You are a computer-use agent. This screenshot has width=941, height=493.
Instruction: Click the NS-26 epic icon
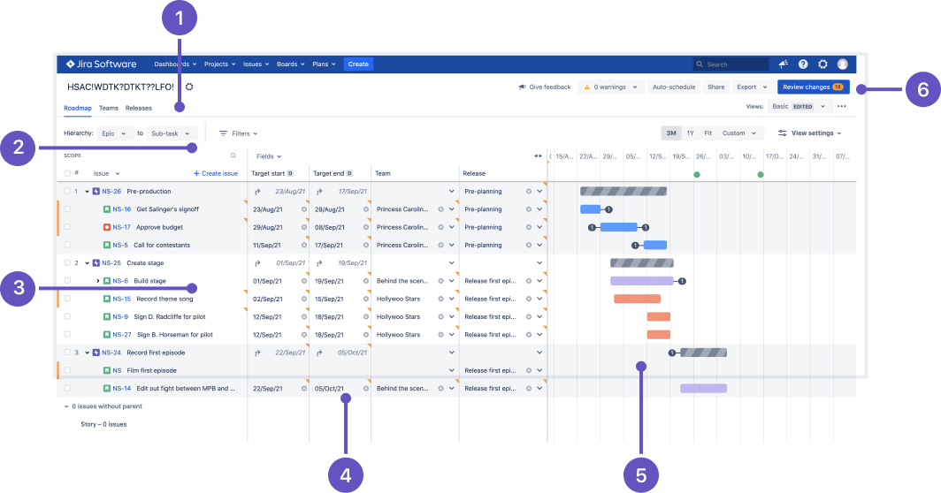click(x=96, y=192)
